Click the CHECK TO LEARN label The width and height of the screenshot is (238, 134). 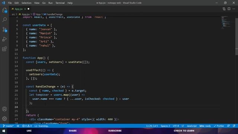point(184,131)
